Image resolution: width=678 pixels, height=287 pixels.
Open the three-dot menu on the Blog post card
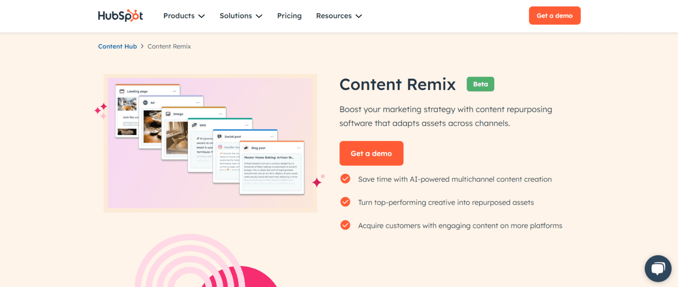[298, 148]
